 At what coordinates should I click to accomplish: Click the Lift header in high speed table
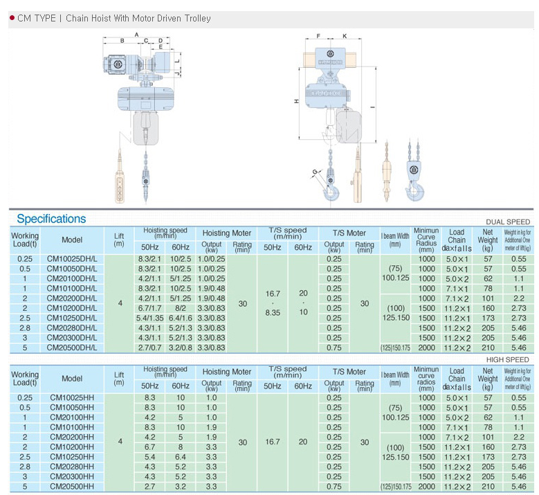(119, 379)
